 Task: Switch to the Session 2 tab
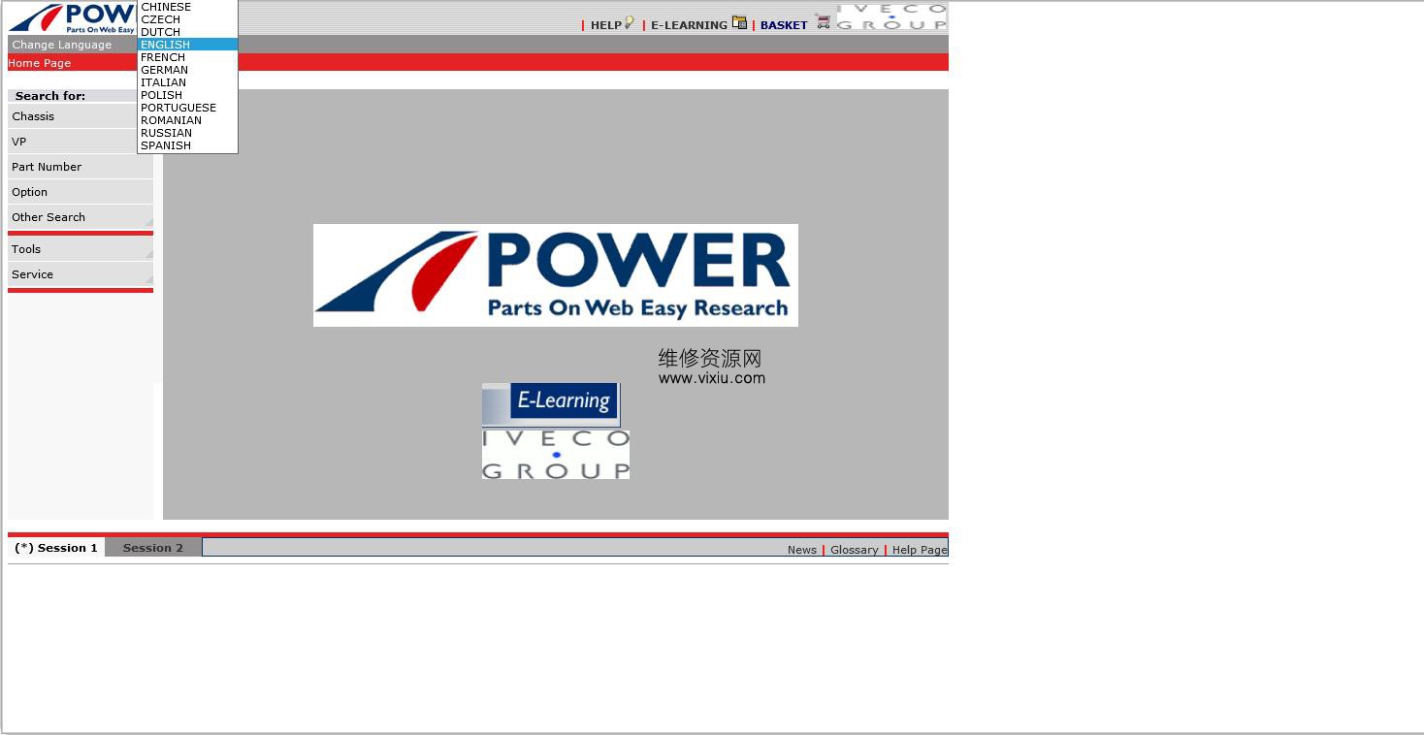pos(153,548)
